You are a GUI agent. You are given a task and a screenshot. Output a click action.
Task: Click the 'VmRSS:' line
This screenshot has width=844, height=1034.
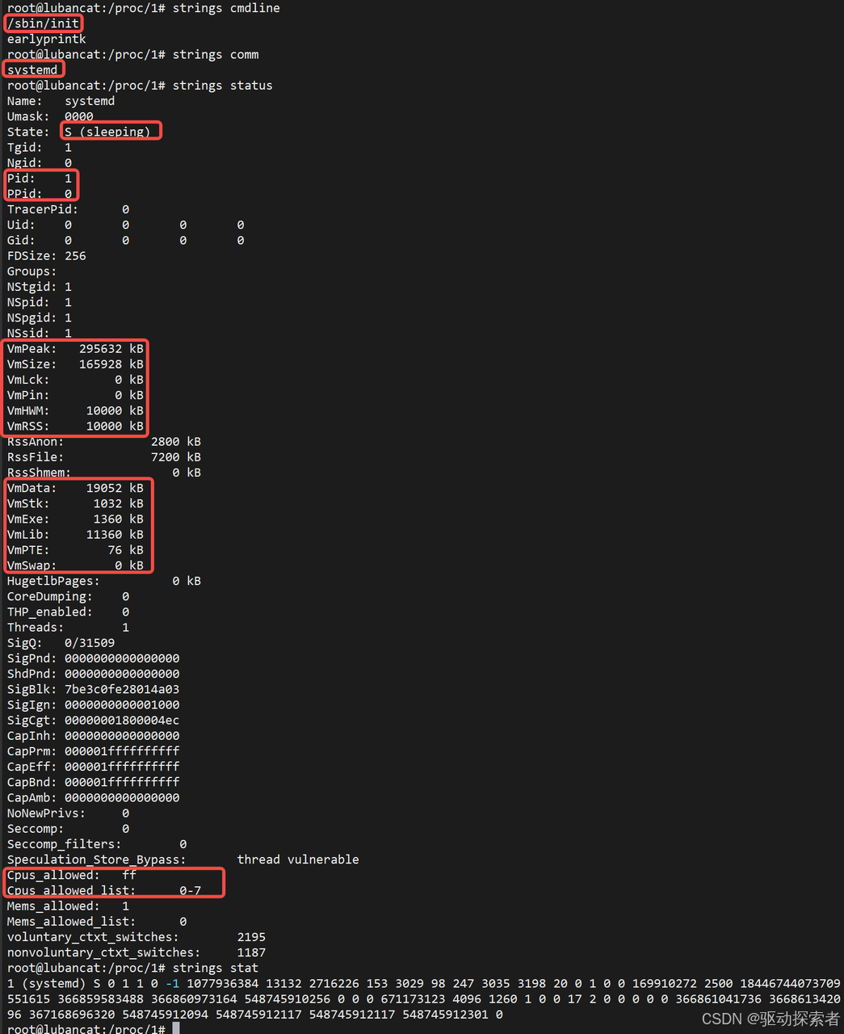click(x=75, y=426)
